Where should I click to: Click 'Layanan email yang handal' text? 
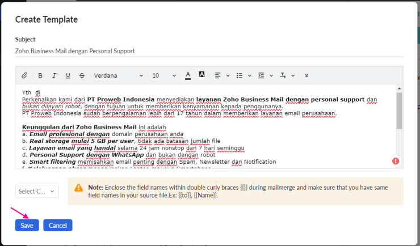pos(72,148)
